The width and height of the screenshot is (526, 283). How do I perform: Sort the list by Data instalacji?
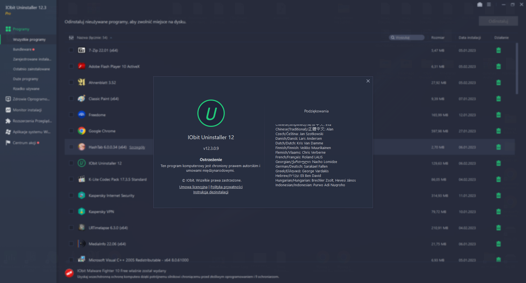pos(470,38)
